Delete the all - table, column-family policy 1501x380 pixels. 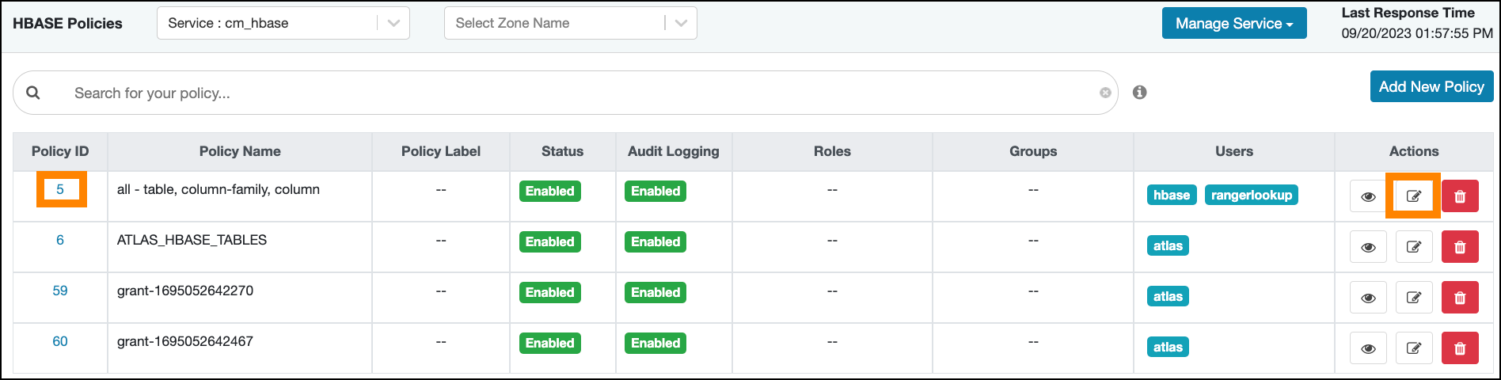[x=1460, y=196]
